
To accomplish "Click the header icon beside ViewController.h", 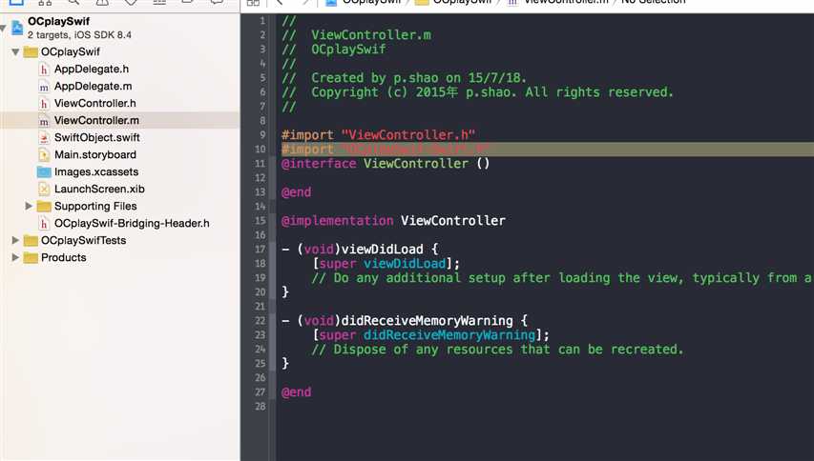I will 44,103.
